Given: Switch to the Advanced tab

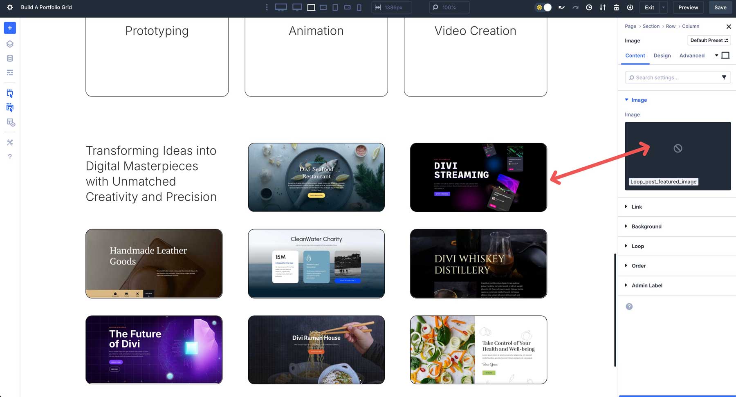Looking at the screenshot, I should click(x=692, y=55).
